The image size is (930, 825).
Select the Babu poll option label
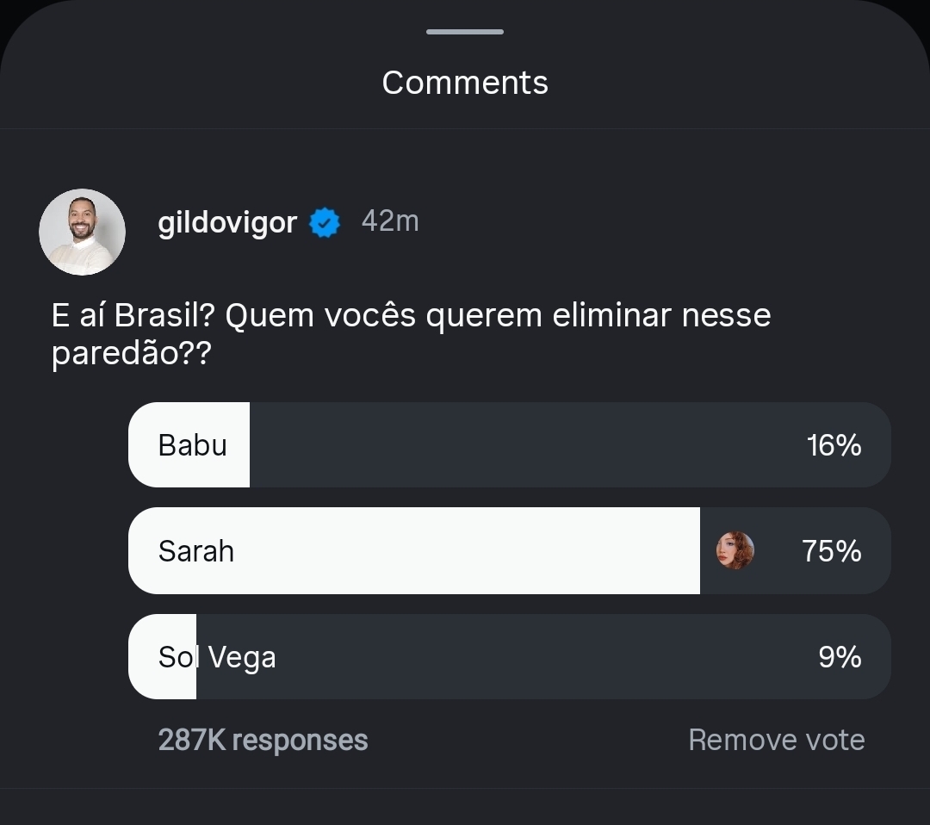click(x=193, y=445)
